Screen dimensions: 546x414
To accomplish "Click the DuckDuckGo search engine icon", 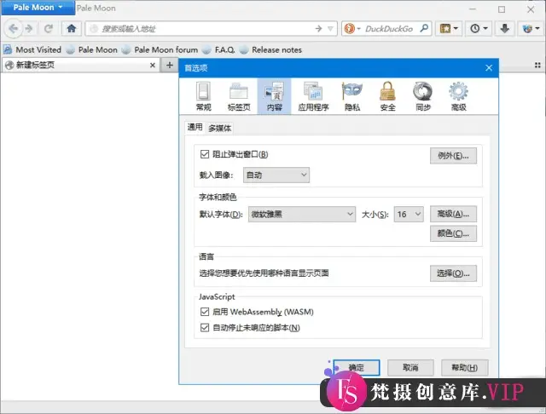I will [x=349, y=28].
